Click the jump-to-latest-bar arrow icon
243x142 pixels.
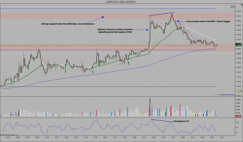tap(232, 7)
